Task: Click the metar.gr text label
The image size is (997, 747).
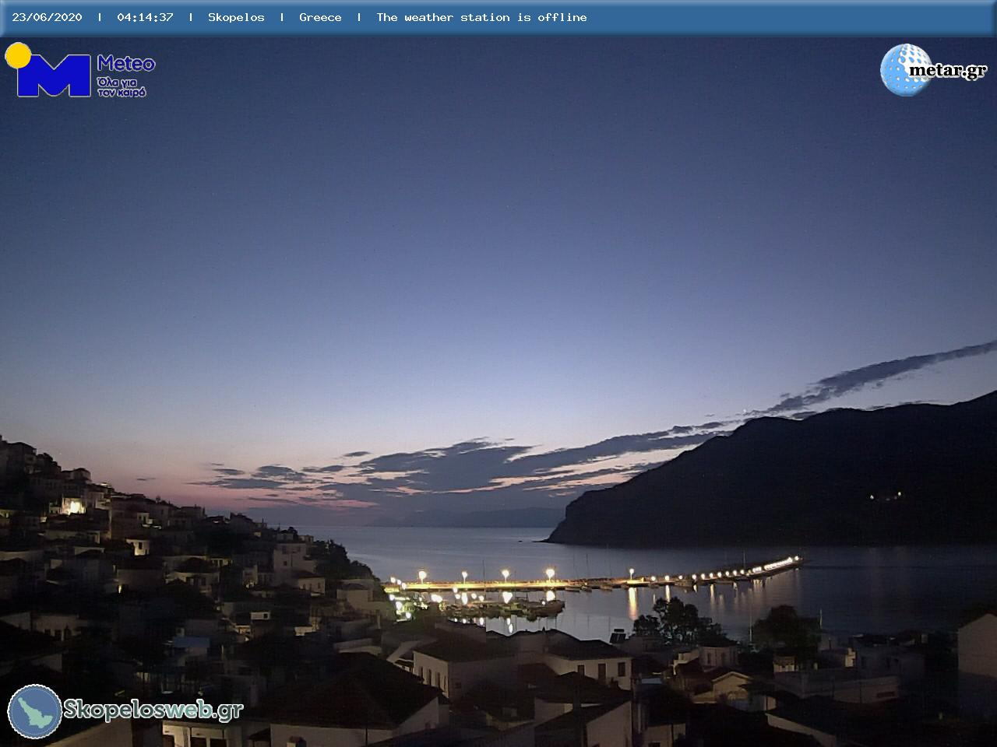Action: pyautogui.click(x=948, y=71)
